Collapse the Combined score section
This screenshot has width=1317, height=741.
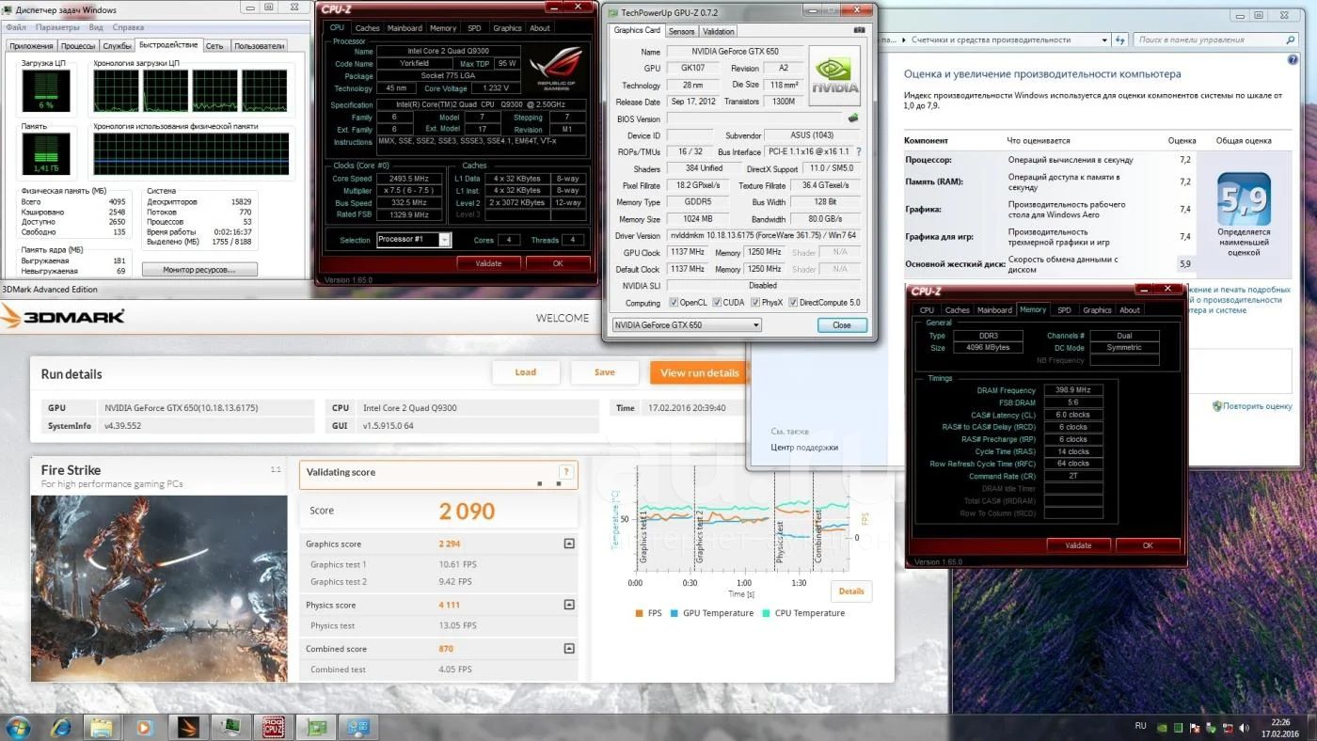[569, 649]
